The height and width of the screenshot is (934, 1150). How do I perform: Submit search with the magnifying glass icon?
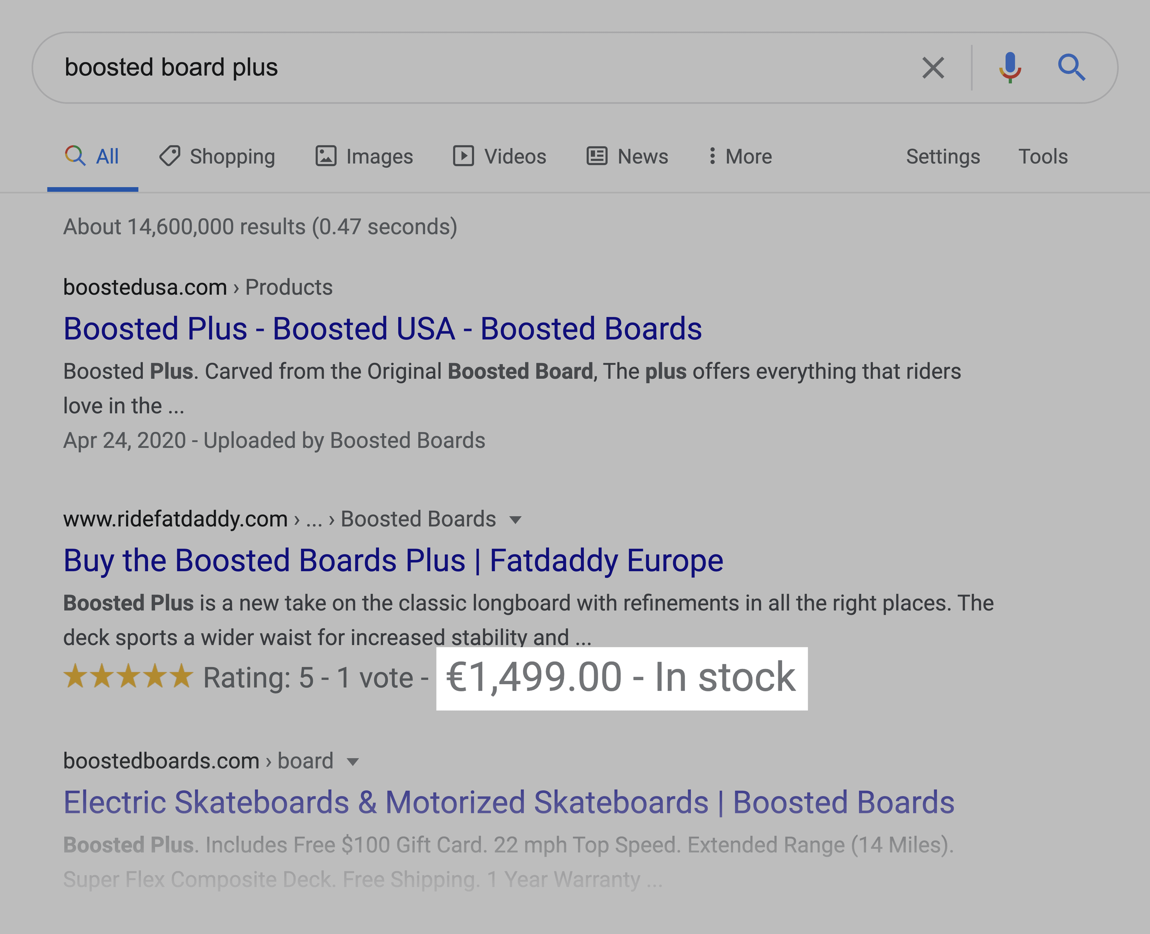click(x=1071, y=68)
